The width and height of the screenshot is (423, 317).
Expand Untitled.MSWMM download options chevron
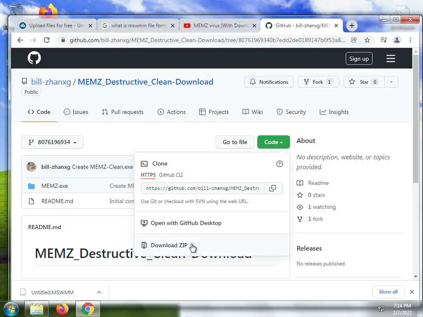(99, 292)
